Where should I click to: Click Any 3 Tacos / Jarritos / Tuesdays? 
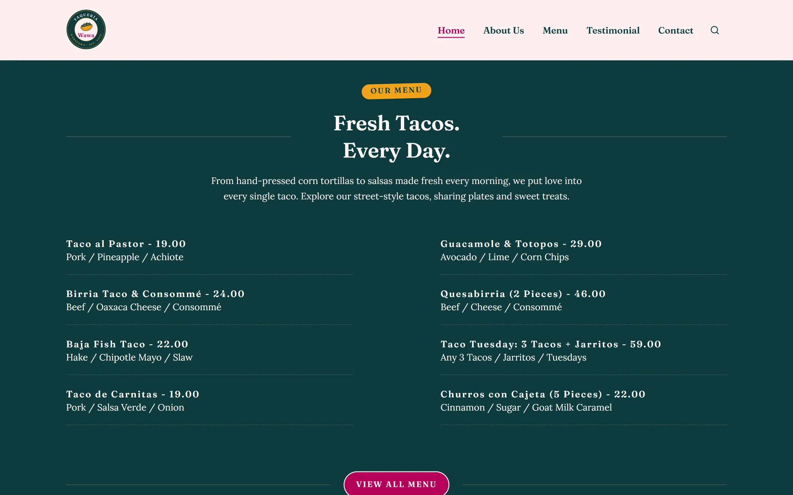click(x=513, y=357)
